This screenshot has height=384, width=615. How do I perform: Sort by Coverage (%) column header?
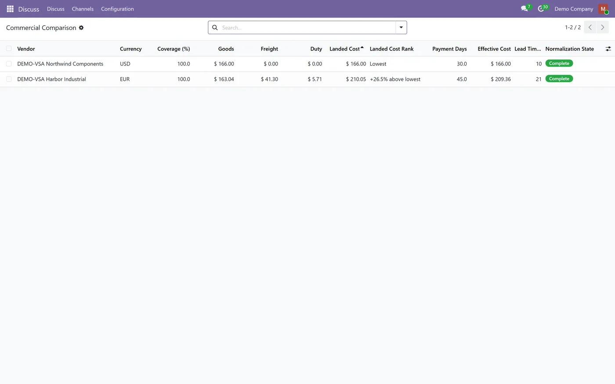[174, 49]
